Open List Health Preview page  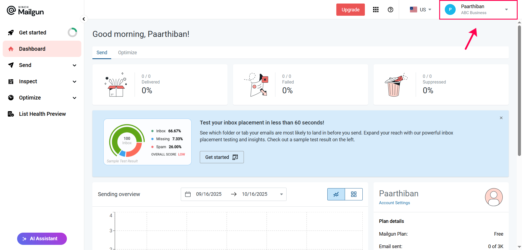(42, 114)
